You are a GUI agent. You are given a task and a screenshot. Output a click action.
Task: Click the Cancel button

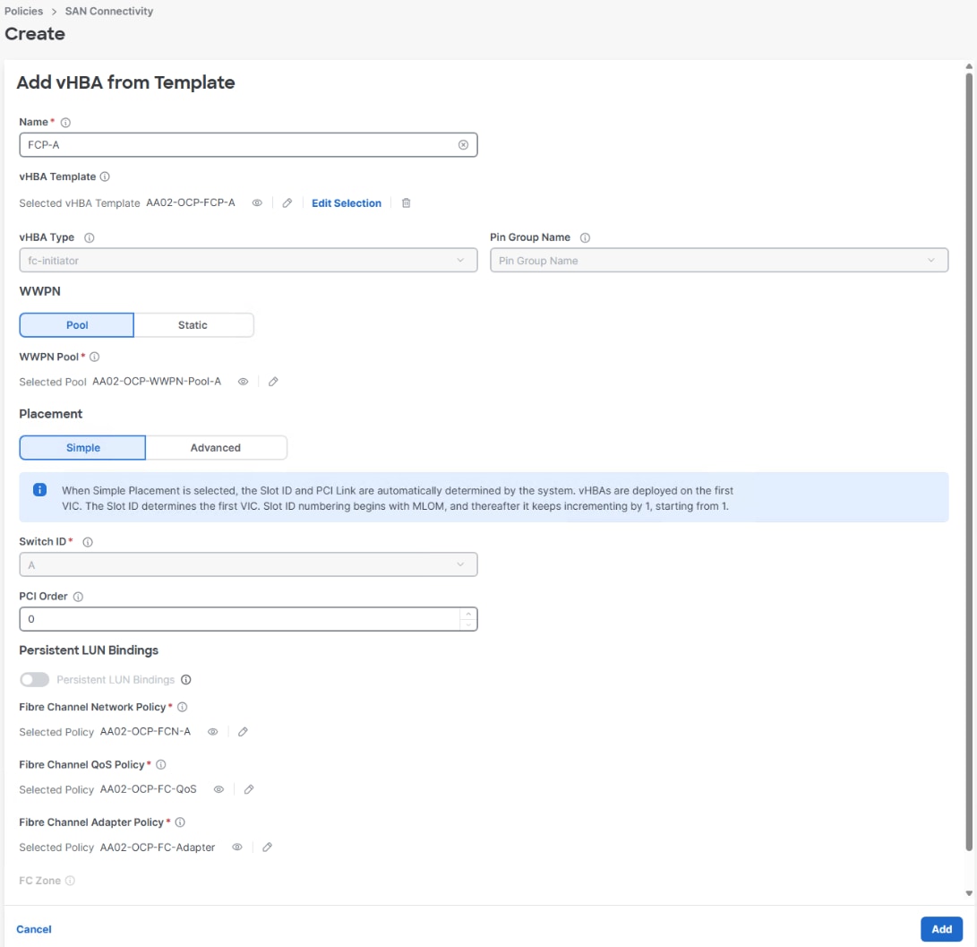34,929
